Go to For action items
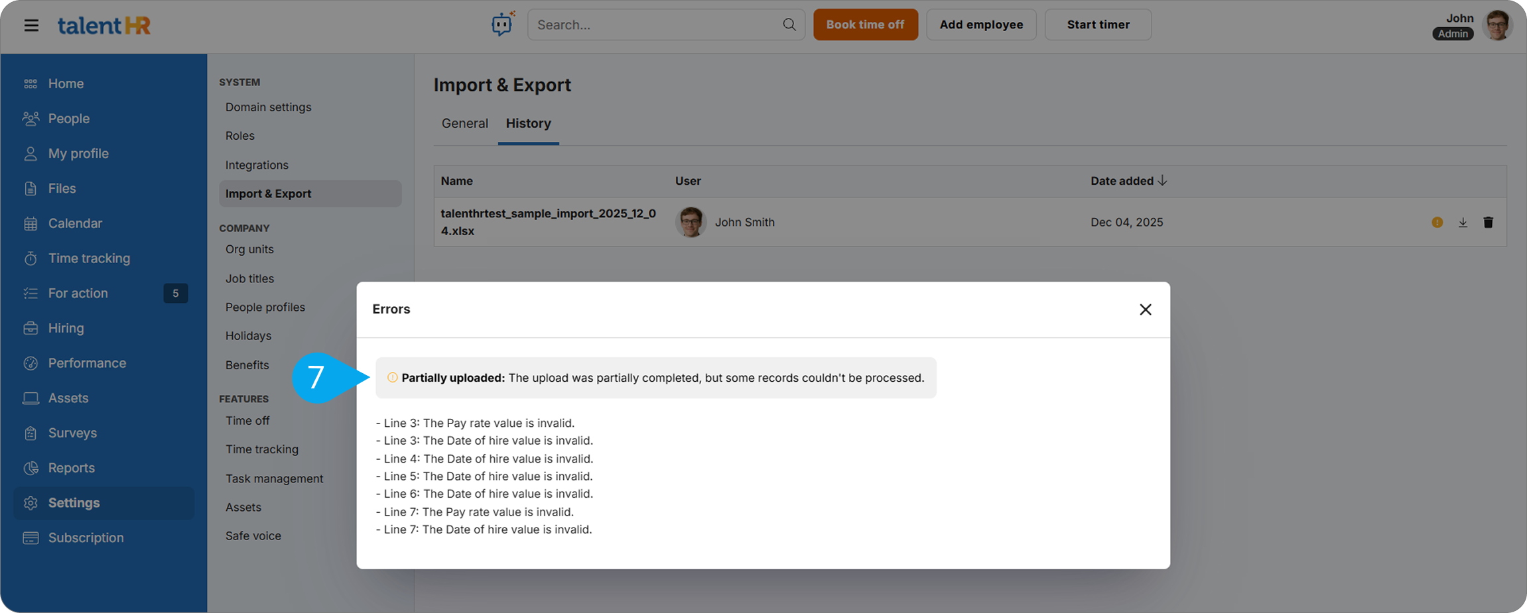 [78, 293]
